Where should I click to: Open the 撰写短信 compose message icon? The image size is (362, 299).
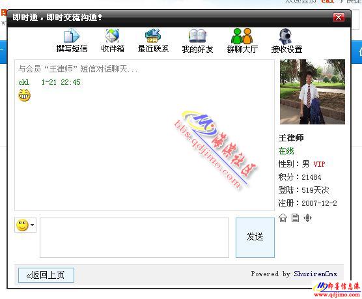(72, 36)
